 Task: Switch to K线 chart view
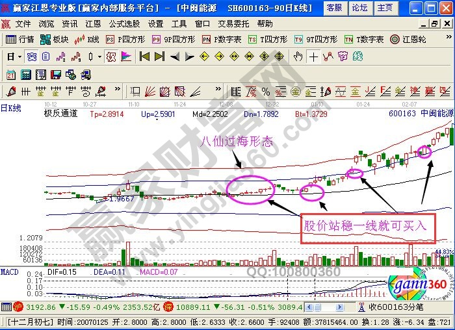click(88, 39)
